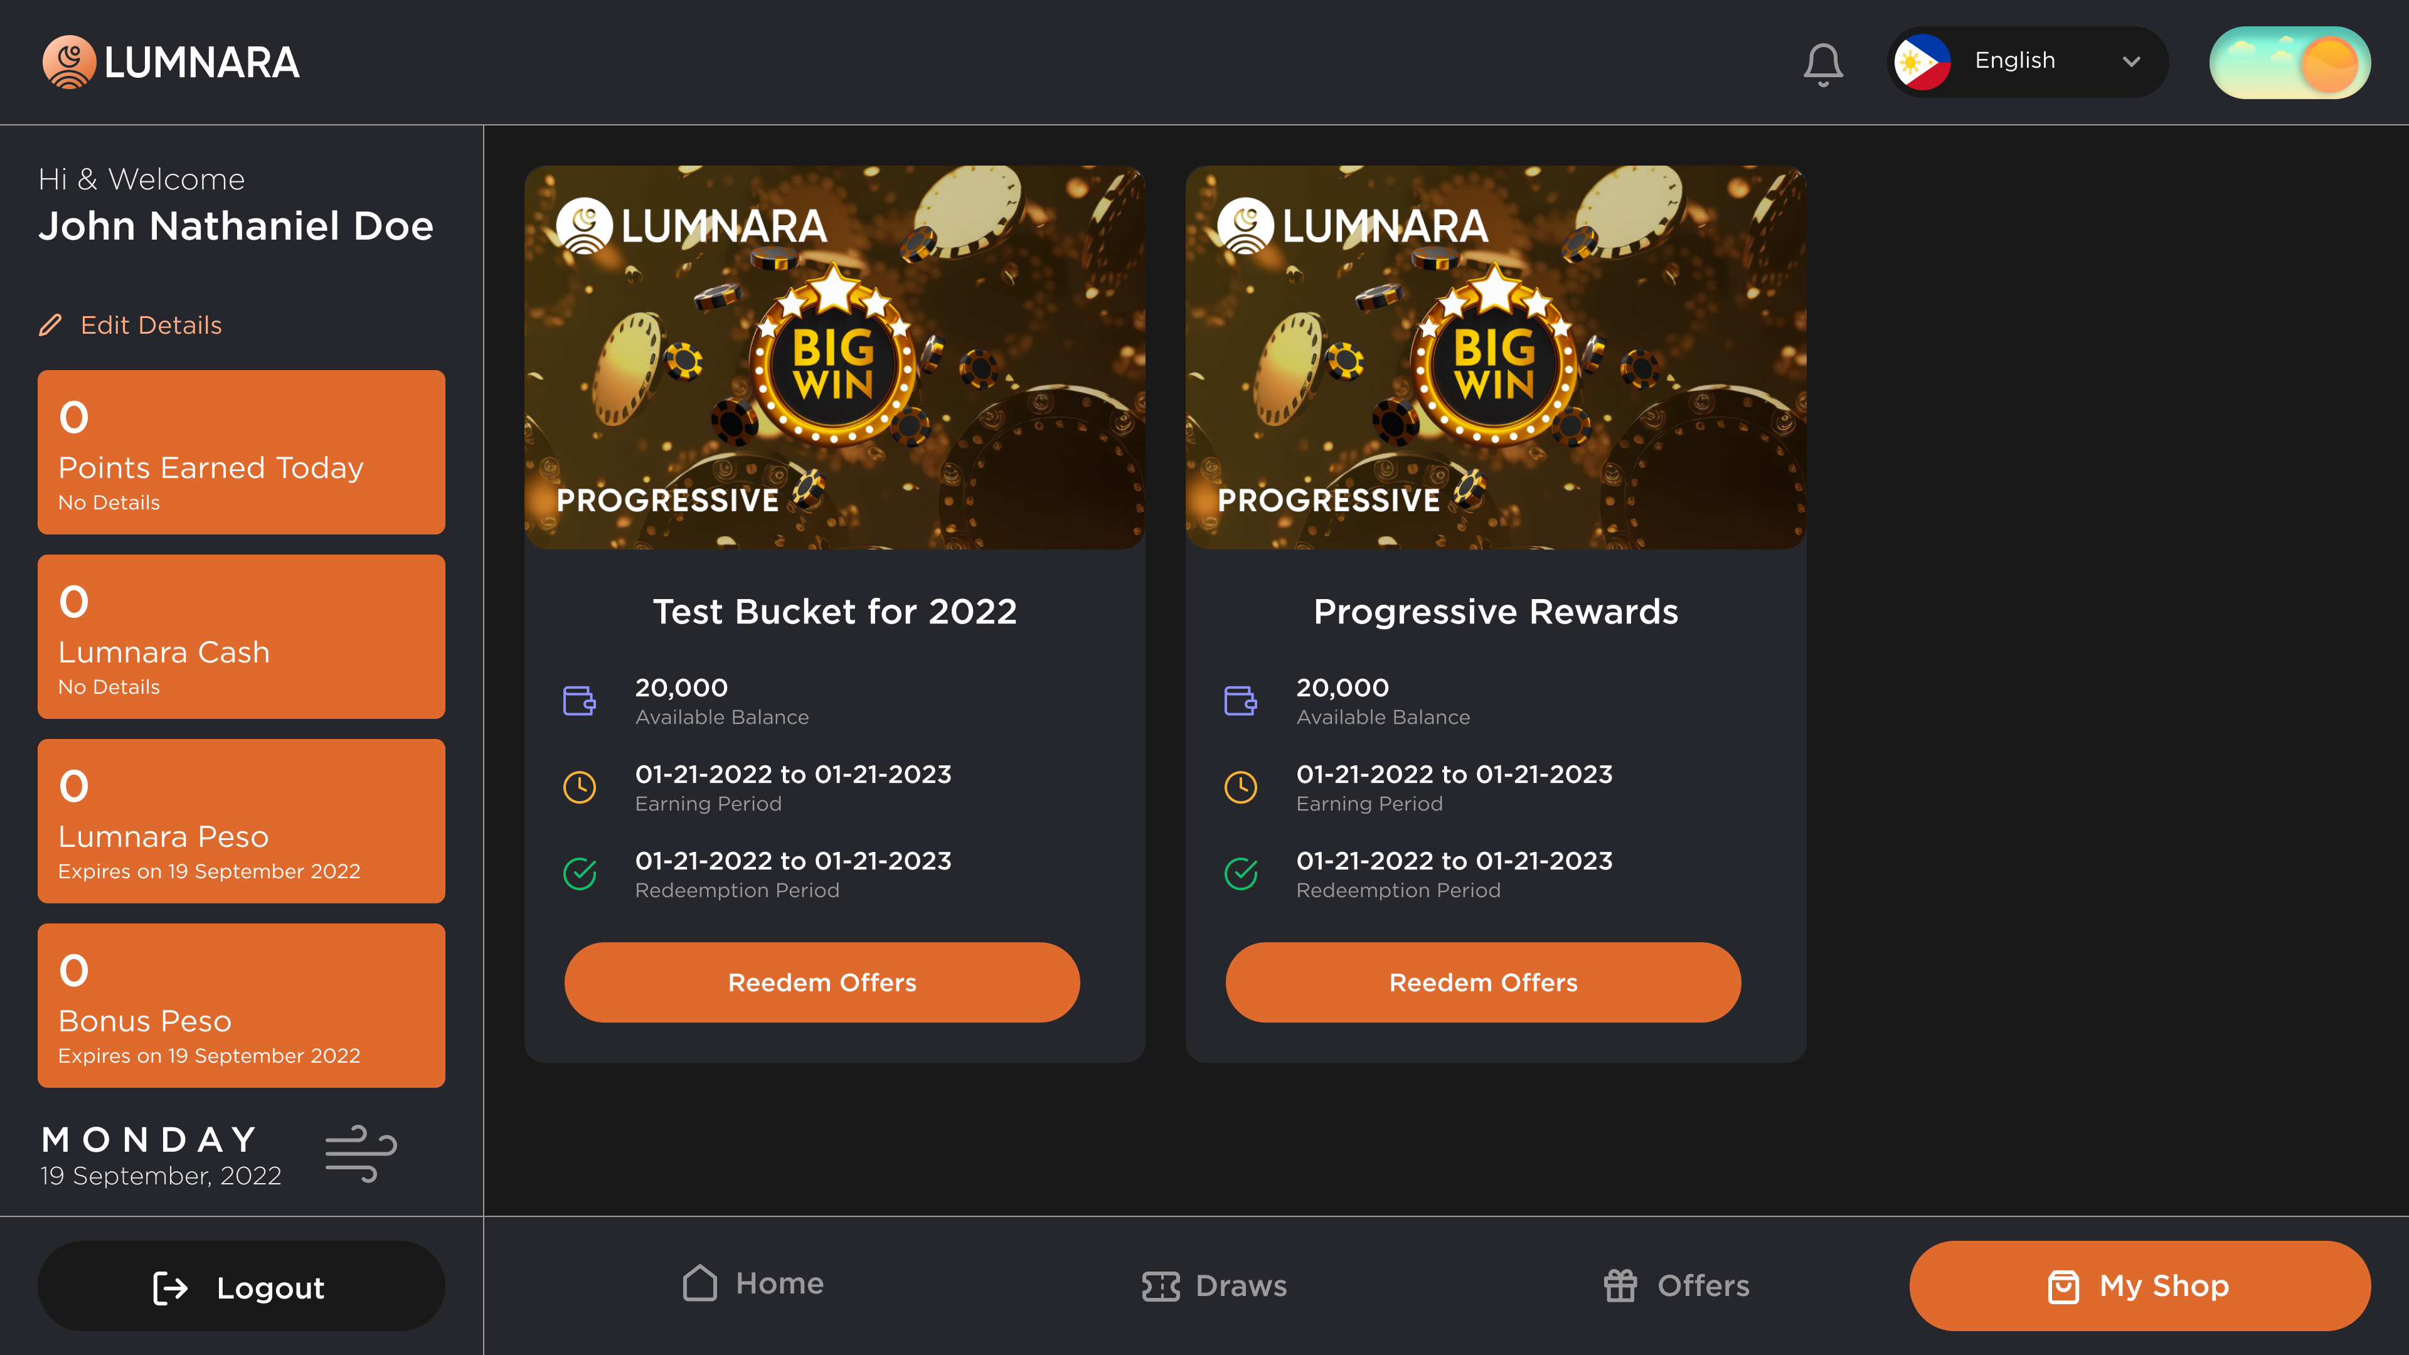Click the green checkmark icon on Test Bucket card
This screenshot has height=1355, width=2409.
580,873
